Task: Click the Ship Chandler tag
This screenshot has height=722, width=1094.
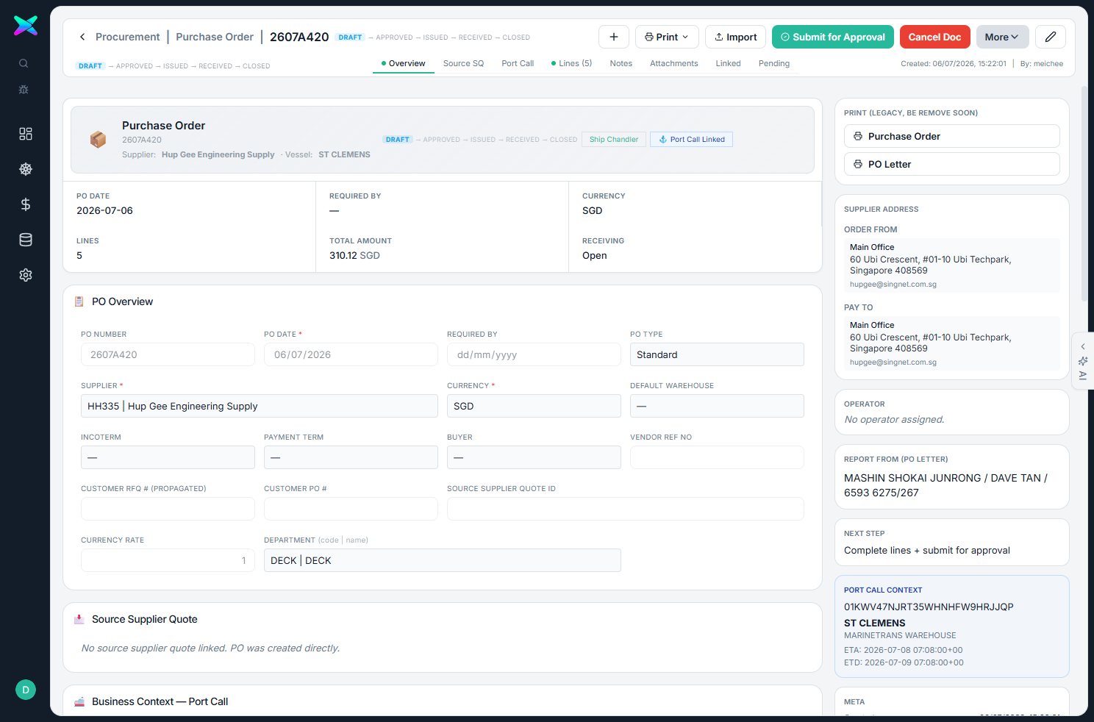Action: pyautogui.click(x=614, y=139)
